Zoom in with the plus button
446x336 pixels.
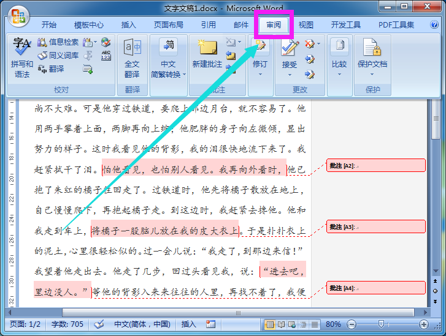(x=423, y=324)
